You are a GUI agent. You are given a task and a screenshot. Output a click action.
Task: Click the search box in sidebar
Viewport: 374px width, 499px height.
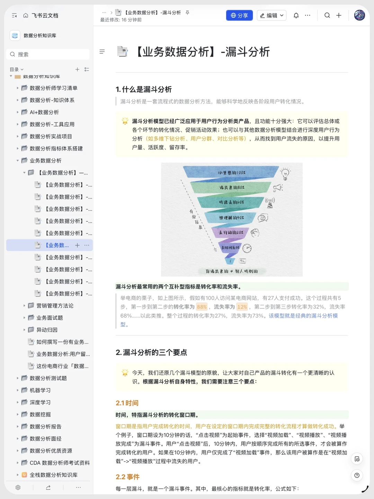tap(48, 54)
